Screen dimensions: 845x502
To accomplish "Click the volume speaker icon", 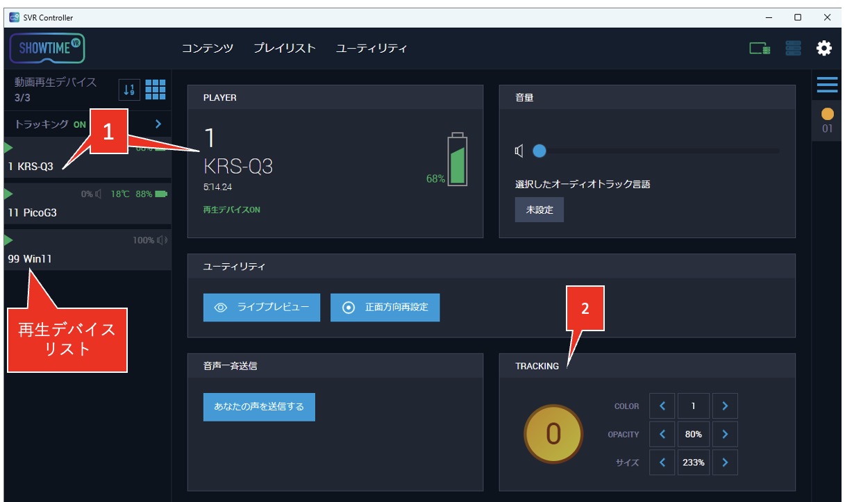I will (x=519, y=151).
